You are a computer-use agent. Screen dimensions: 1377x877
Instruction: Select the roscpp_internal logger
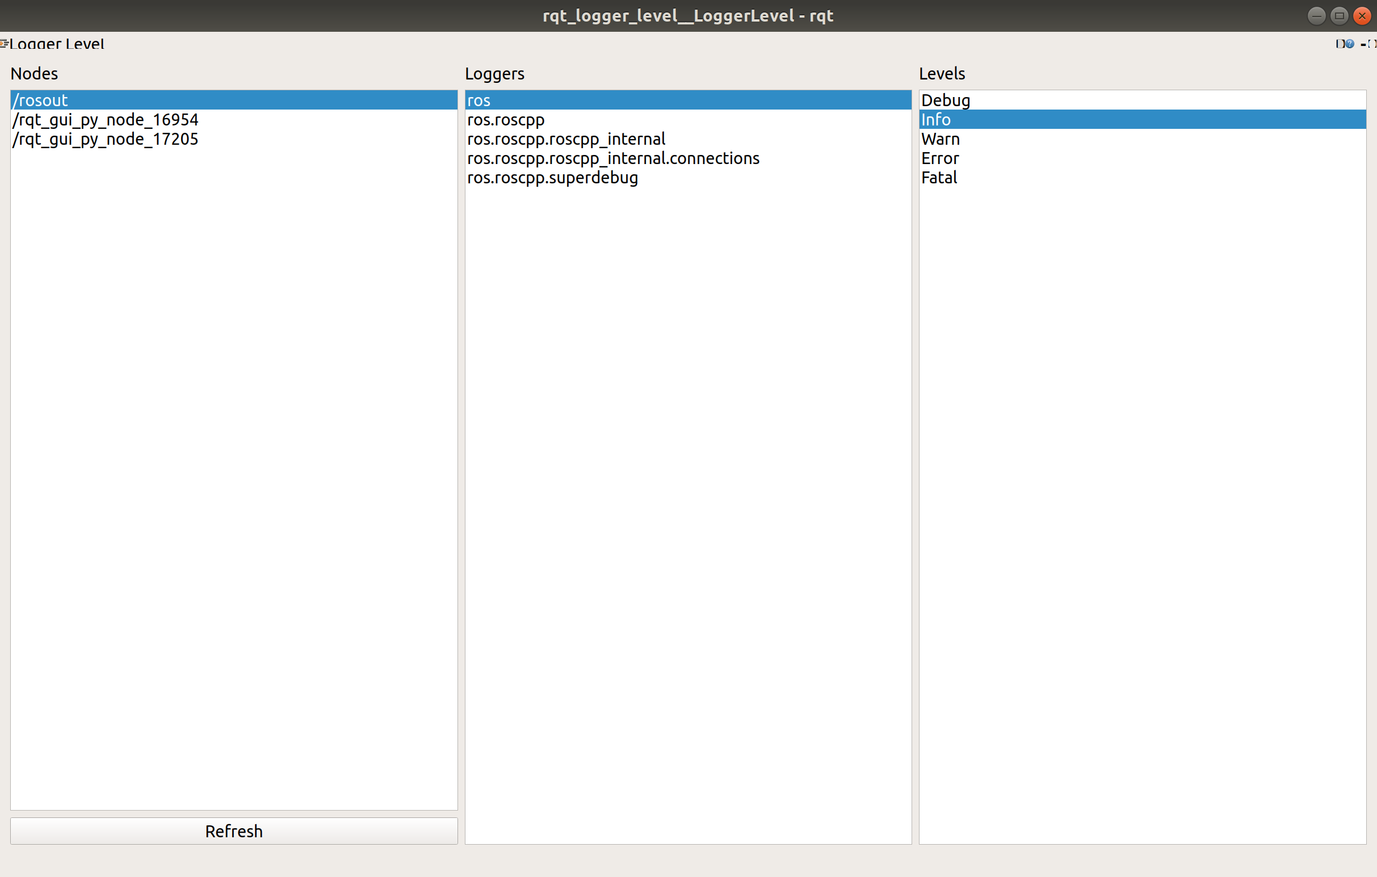click(566, 139)
